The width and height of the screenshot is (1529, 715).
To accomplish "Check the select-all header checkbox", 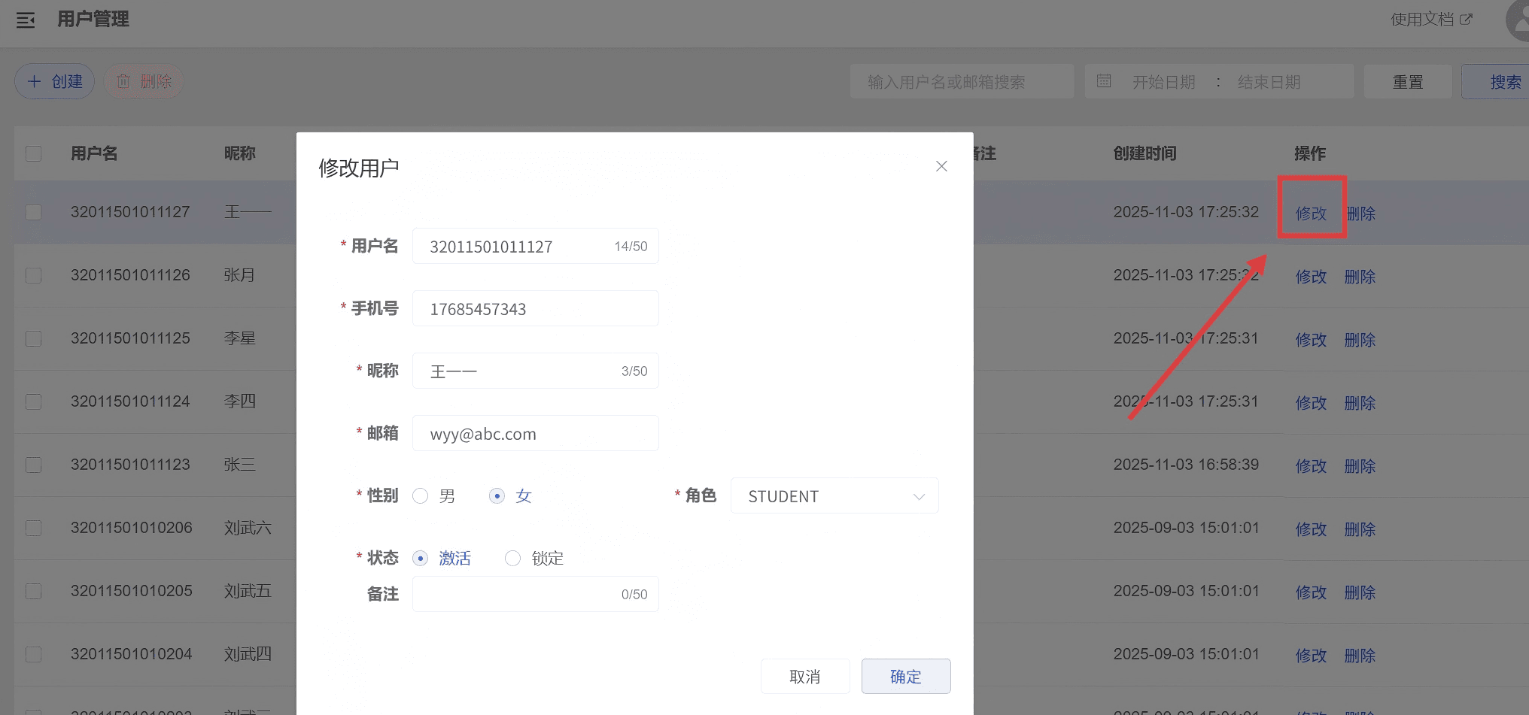I will pos(34,154).
